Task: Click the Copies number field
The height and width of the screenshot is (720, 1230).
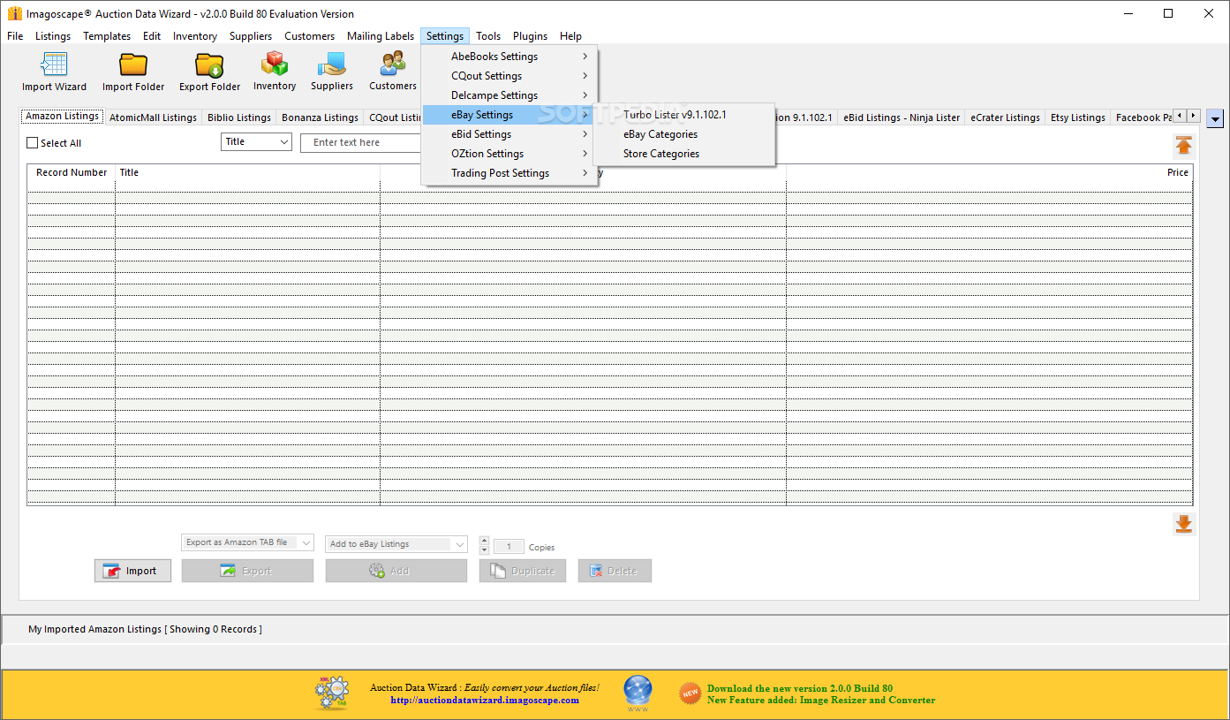Action: coord(509,547)
